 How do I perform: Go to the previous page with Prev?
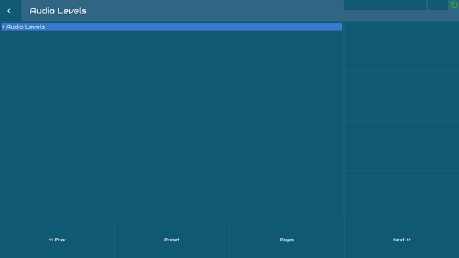tap(57, 239)
